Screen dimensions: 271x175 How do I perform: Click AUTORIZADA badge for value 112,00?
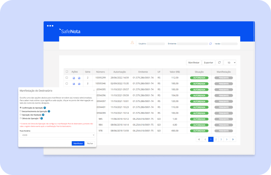point(199,78)
